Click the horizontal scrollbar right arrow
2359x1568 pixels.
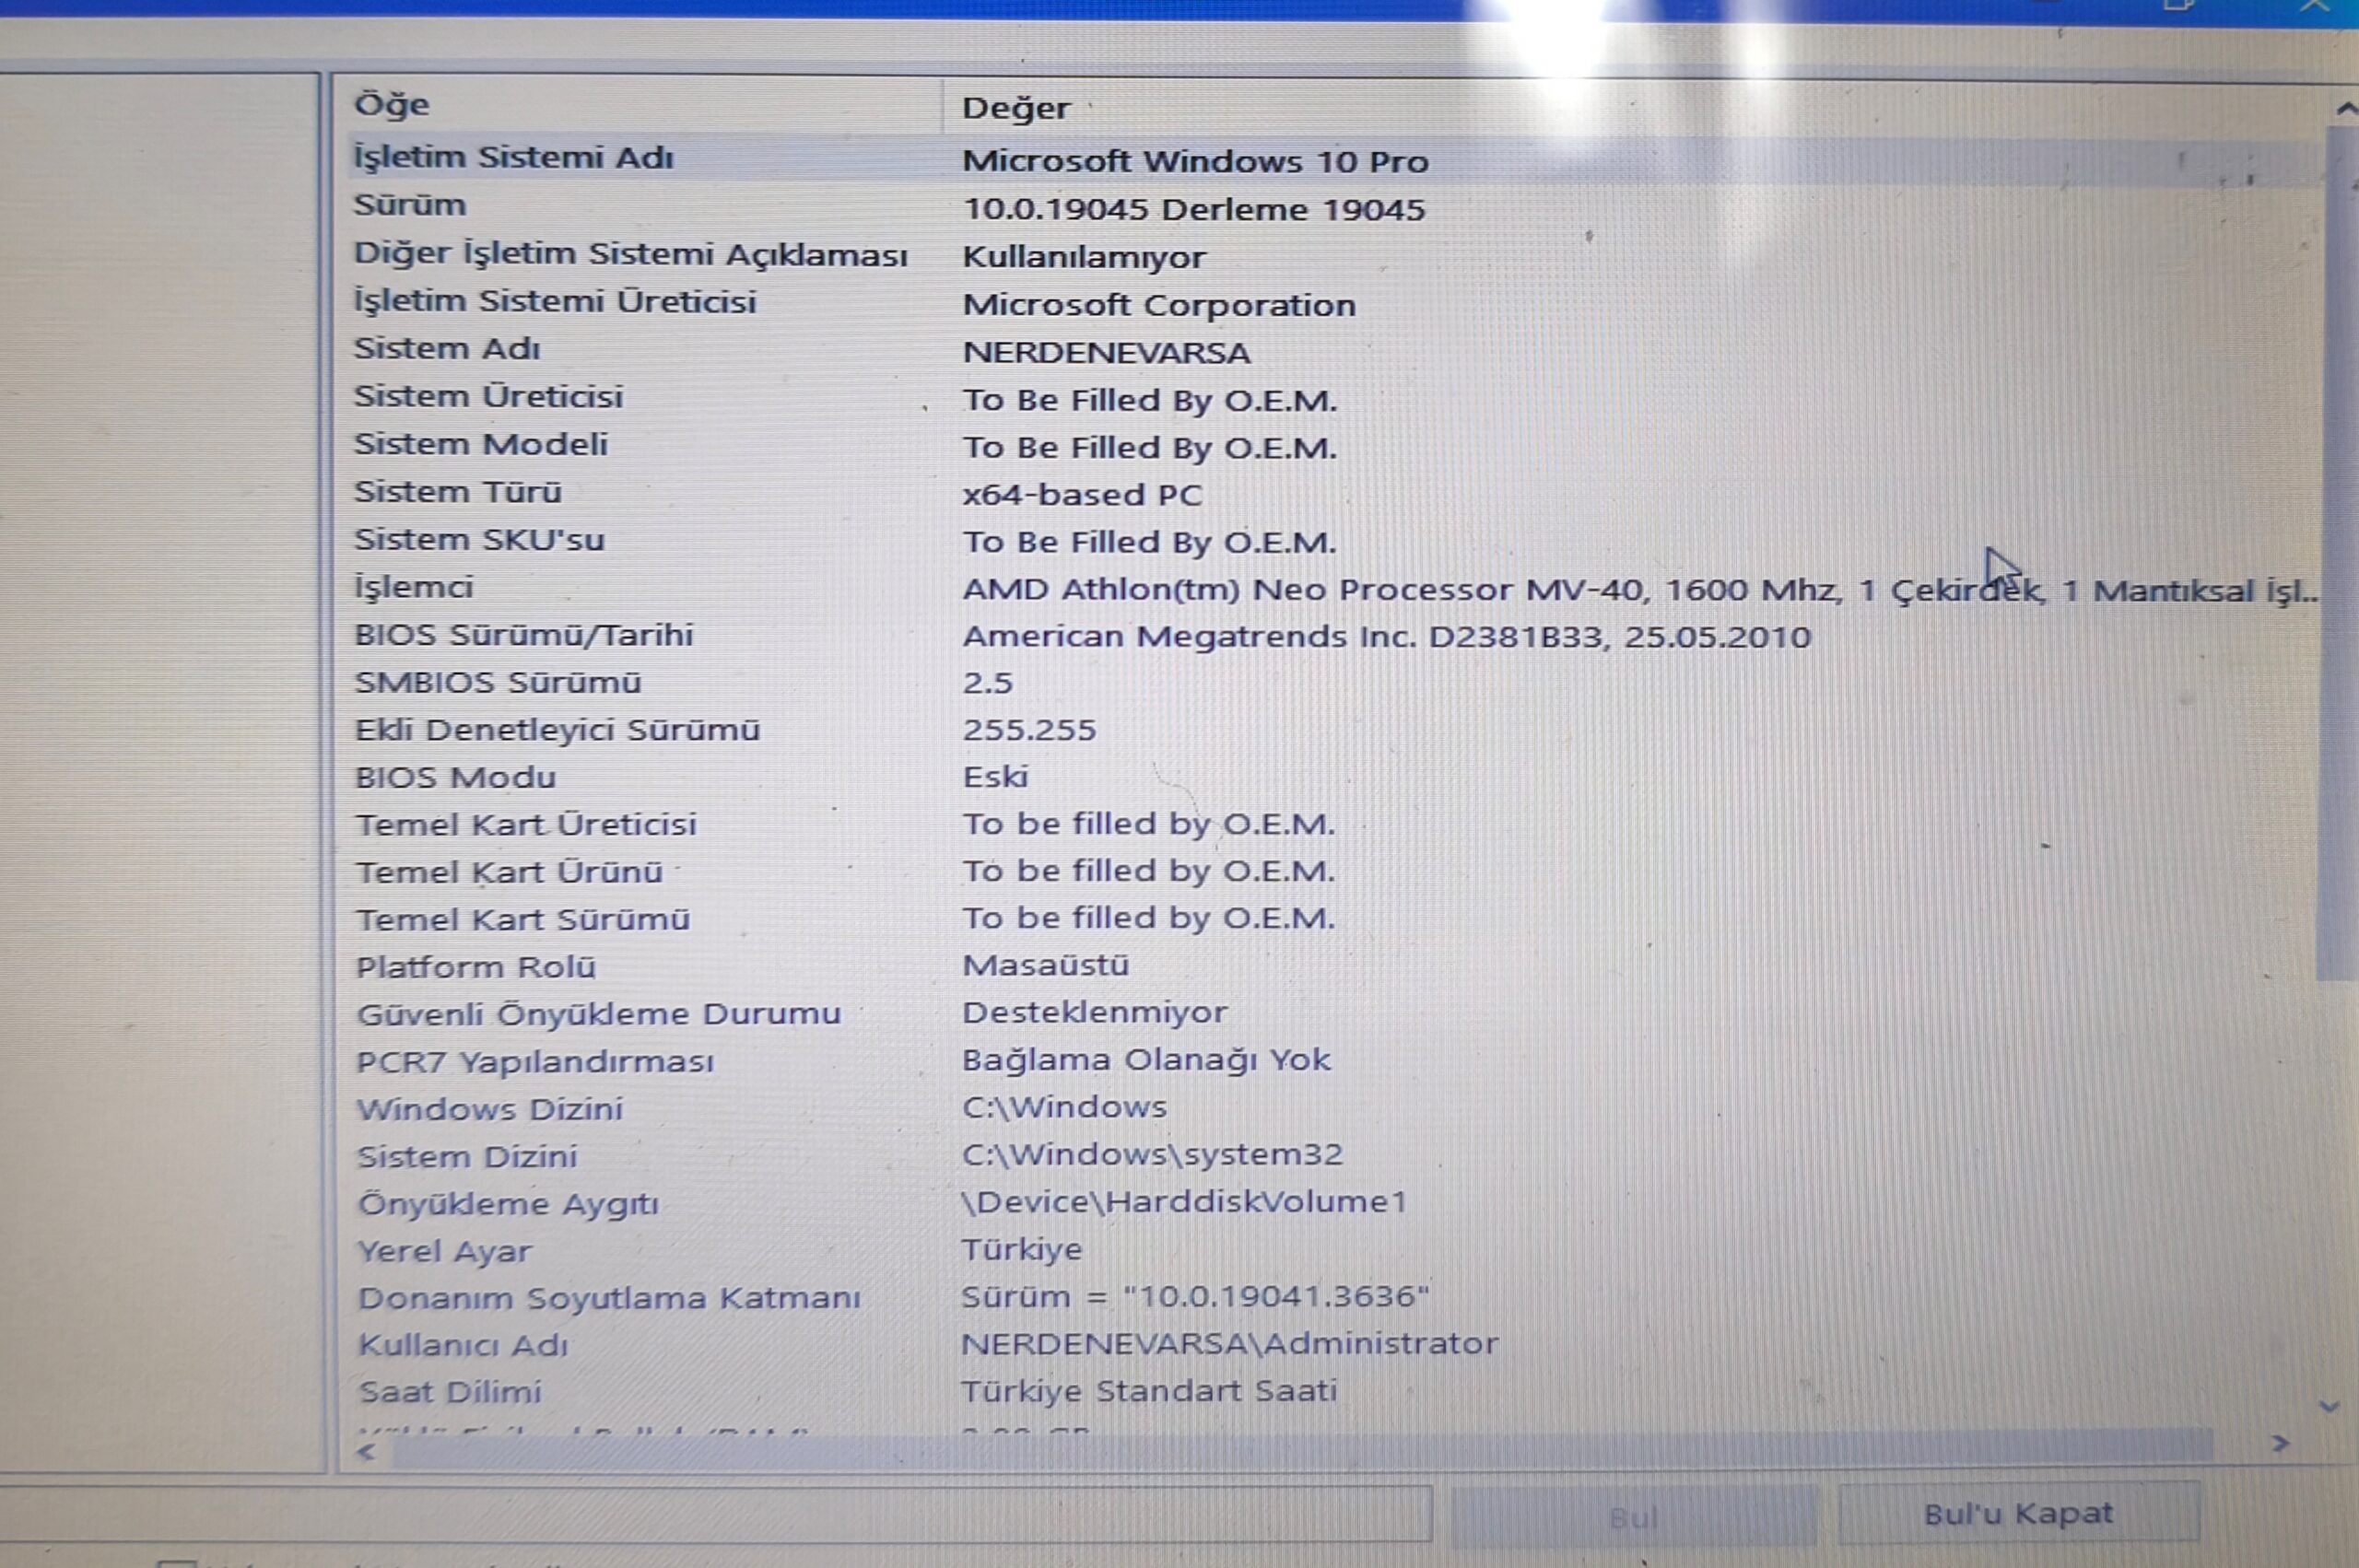tap(2280, 1443)
